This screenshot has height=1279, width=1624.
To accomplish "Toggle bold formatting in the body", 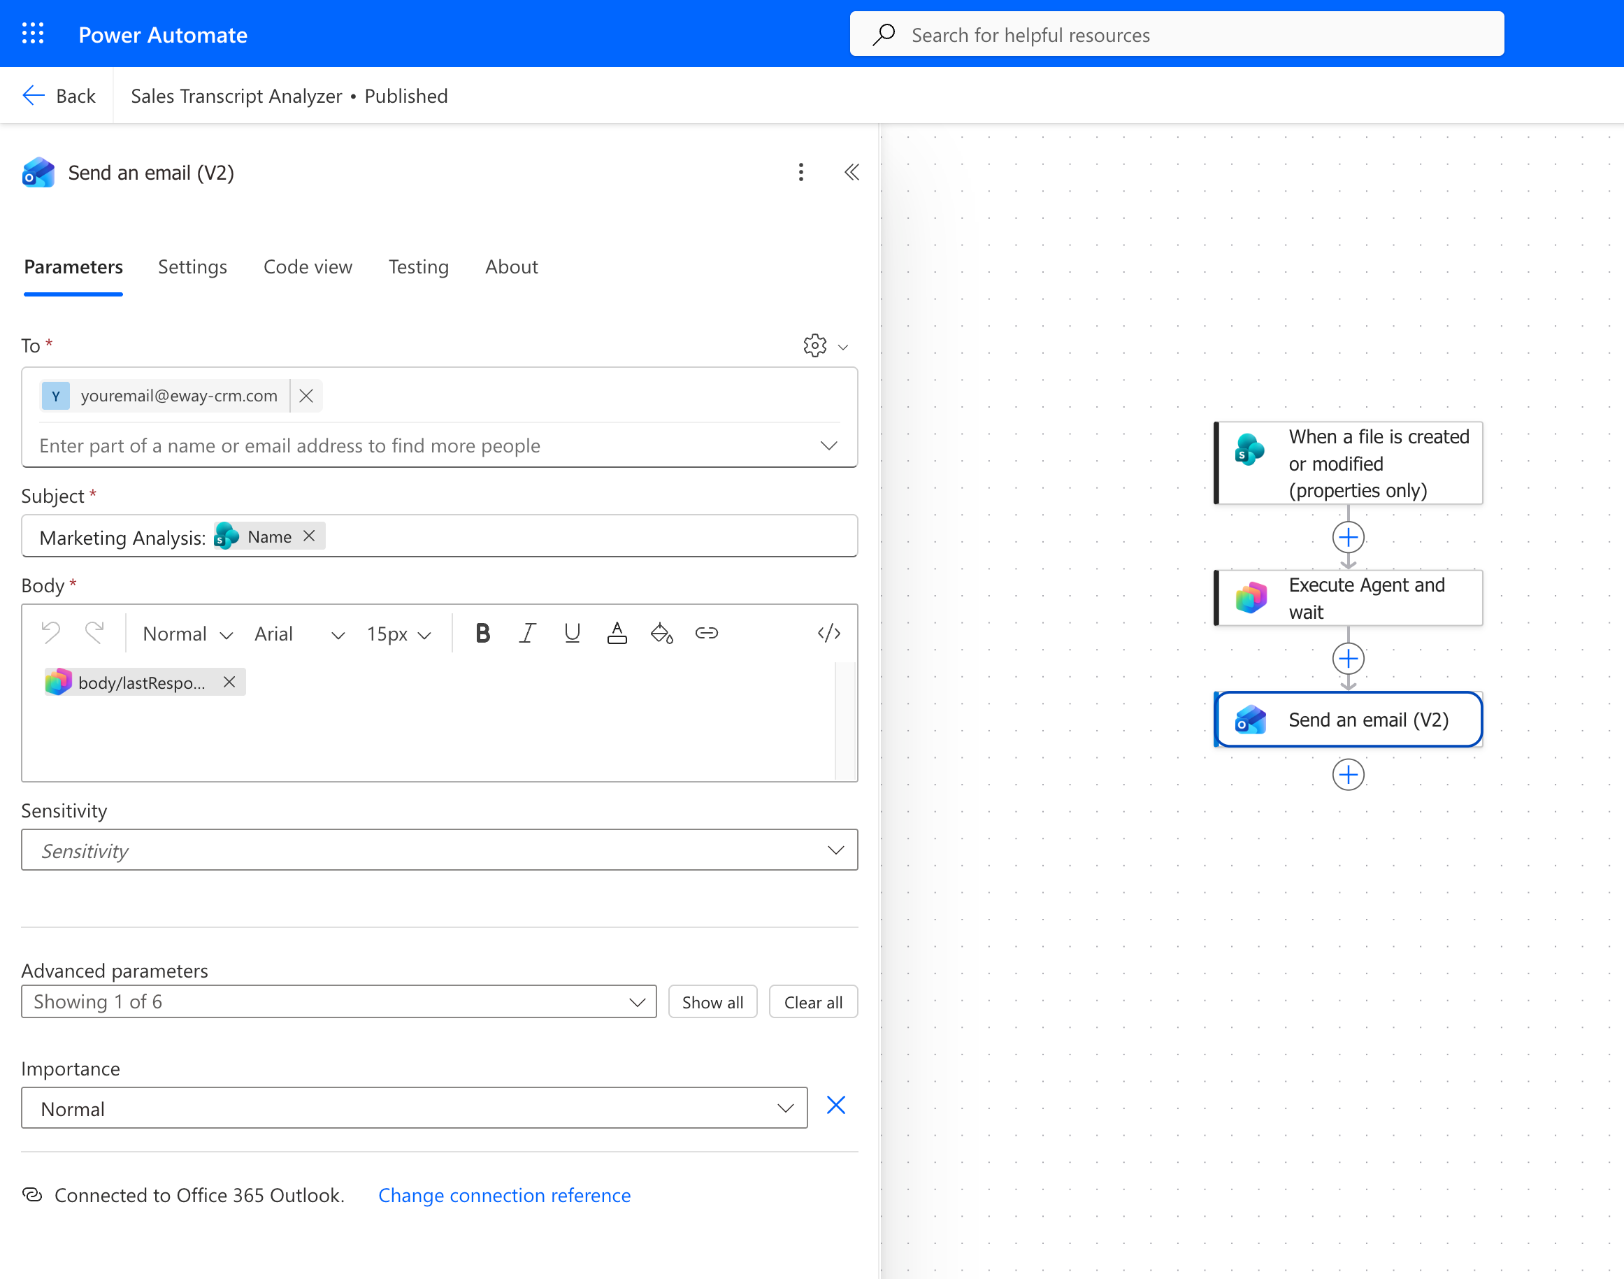I will tap(483, 634).
